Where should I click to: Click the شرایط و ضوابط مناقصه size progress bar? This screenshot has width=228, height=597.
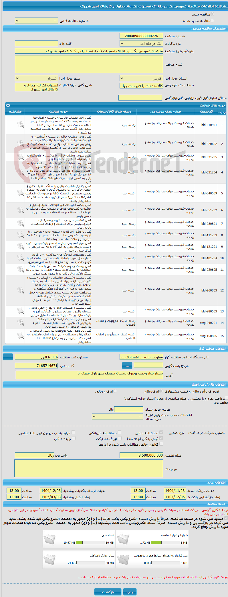[x=165, y=542]
